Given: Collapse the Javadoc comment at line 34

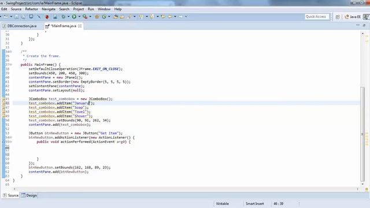Looking at the screenshot, I should coord(11,51).
